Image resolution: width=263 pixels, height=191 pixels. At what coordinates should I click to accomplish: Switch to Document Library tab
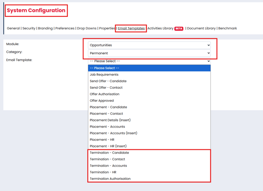coord(201,28)
